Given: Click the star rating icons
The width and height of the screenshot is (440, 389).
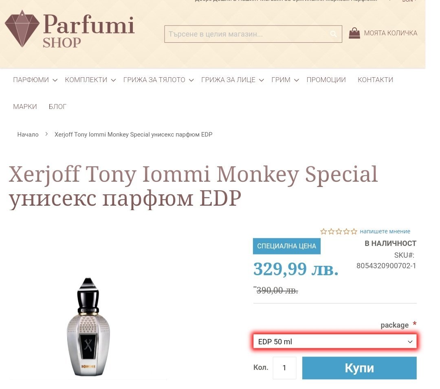Looking at the screenshot, I should coord(339,231).
